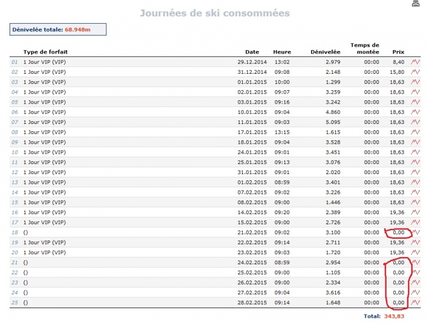Open altitude chart icon for row 01
The height and width of the screenshot is (324, 429).
point(415,62)
